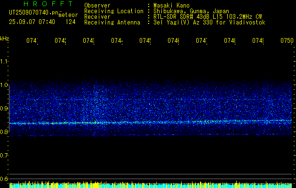Click RTL-SDR SDR# 43dB receiver text
Image resolution: width=296 pixels, height=188 pixels.
[208, 17]
